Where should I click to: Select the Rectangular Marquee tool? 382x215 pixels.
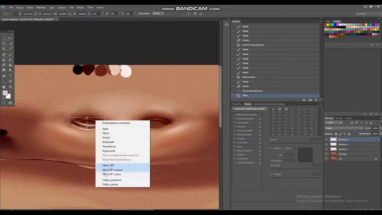pyautogui.click(x=4, y=38)
